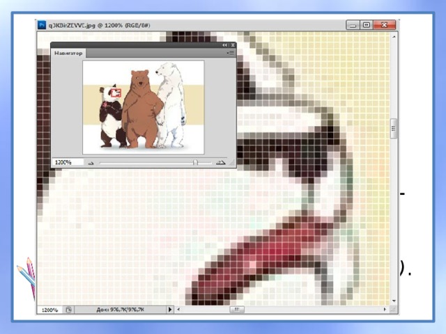Close the Navigator panel

point(233,45)
